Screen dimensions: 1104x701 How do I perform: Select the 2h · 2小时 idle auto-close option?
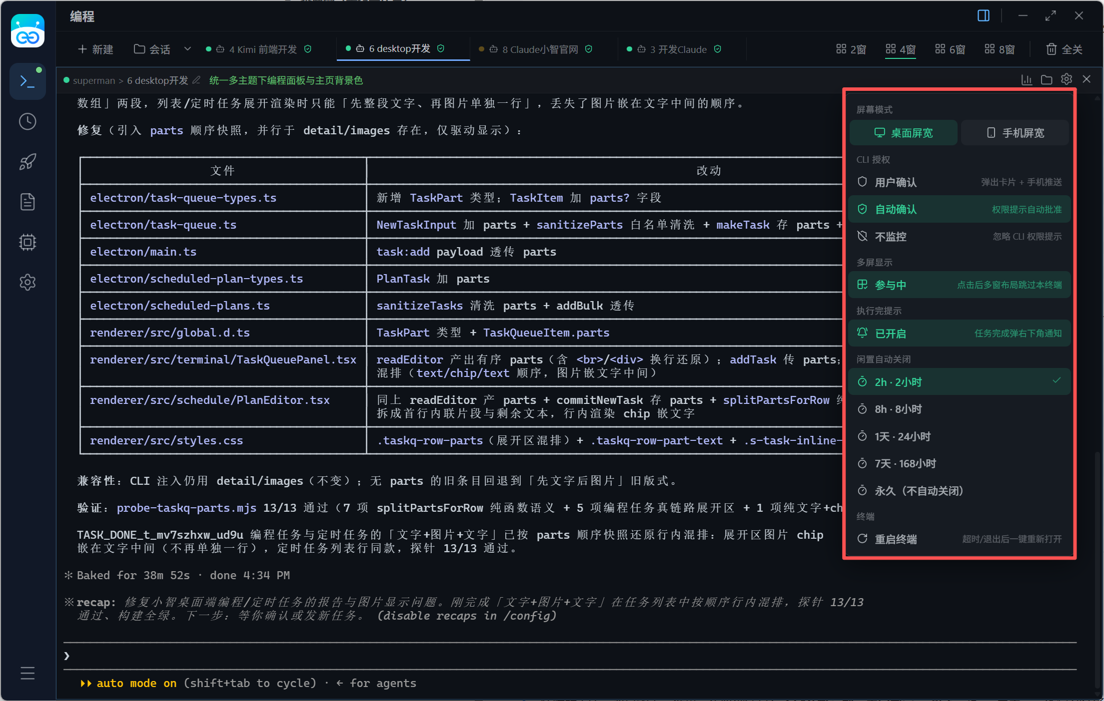coord(960,382)
